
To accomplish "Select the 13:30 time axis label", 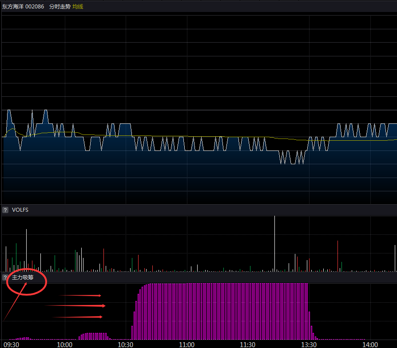I will [x=309, y=345].
